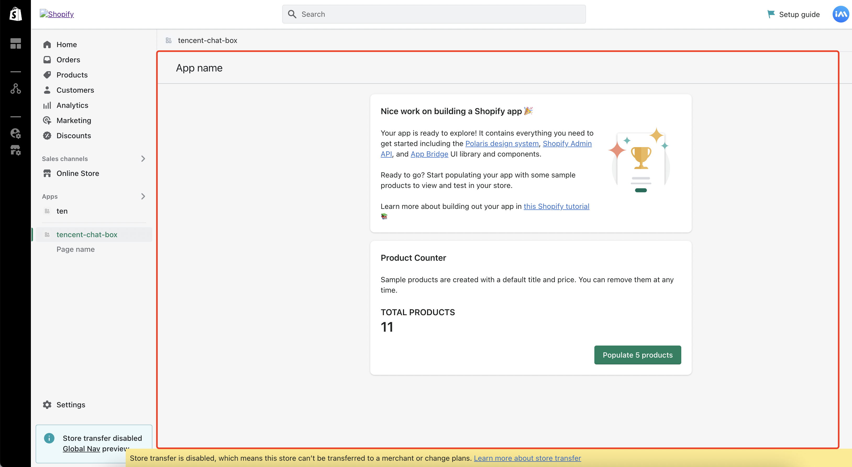Click Sales channels label
The height and width of the screenshot is (467, 852).
click(65, 159)
